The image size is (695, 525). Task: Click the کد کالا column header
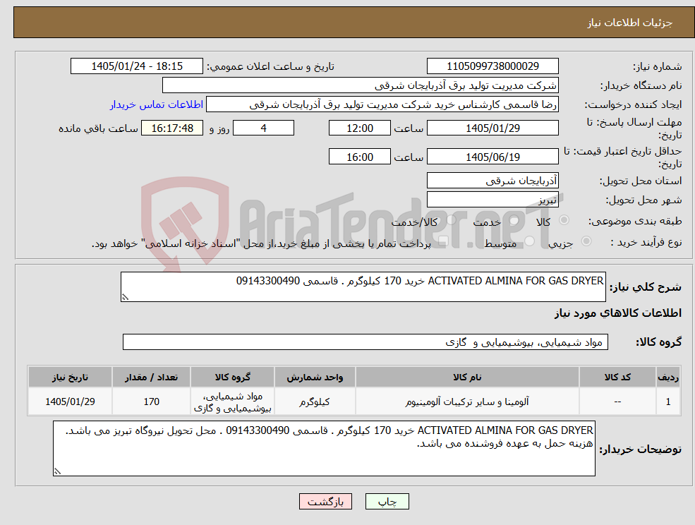[617, 377]
